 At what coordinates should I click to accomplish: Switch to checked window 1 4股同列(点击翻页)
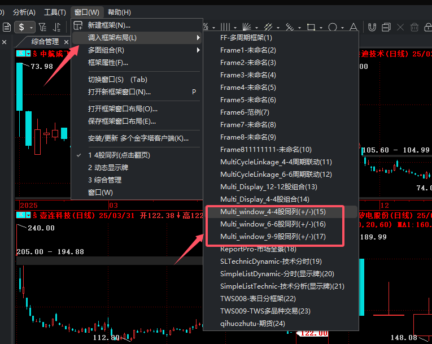(x=137, y=155)
